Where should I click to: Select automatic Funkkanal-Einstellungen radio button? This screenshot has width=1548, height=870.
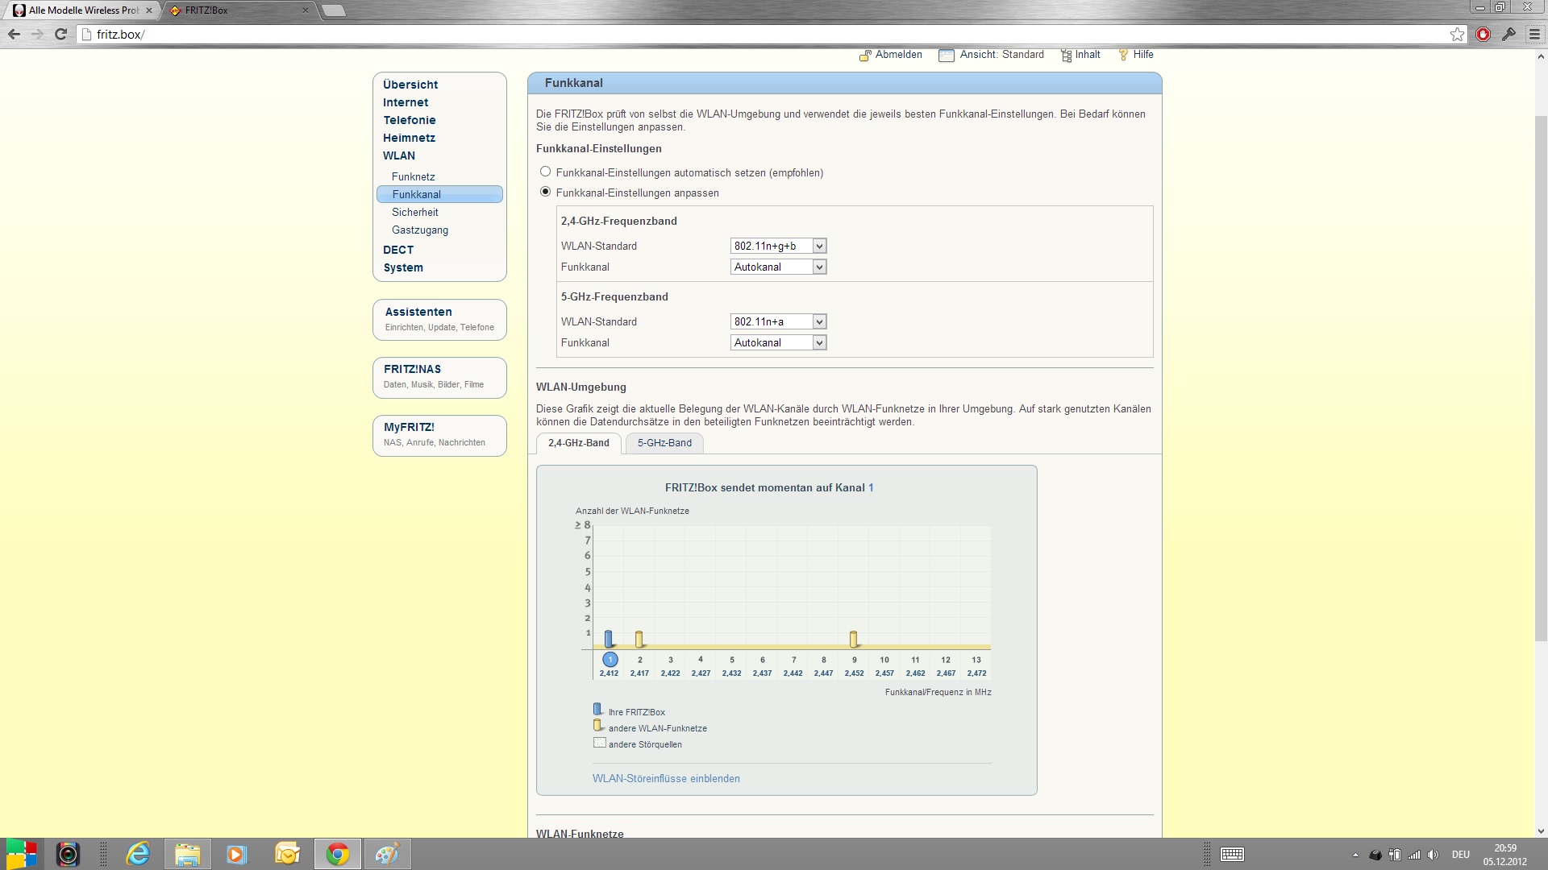coord(546,172)
